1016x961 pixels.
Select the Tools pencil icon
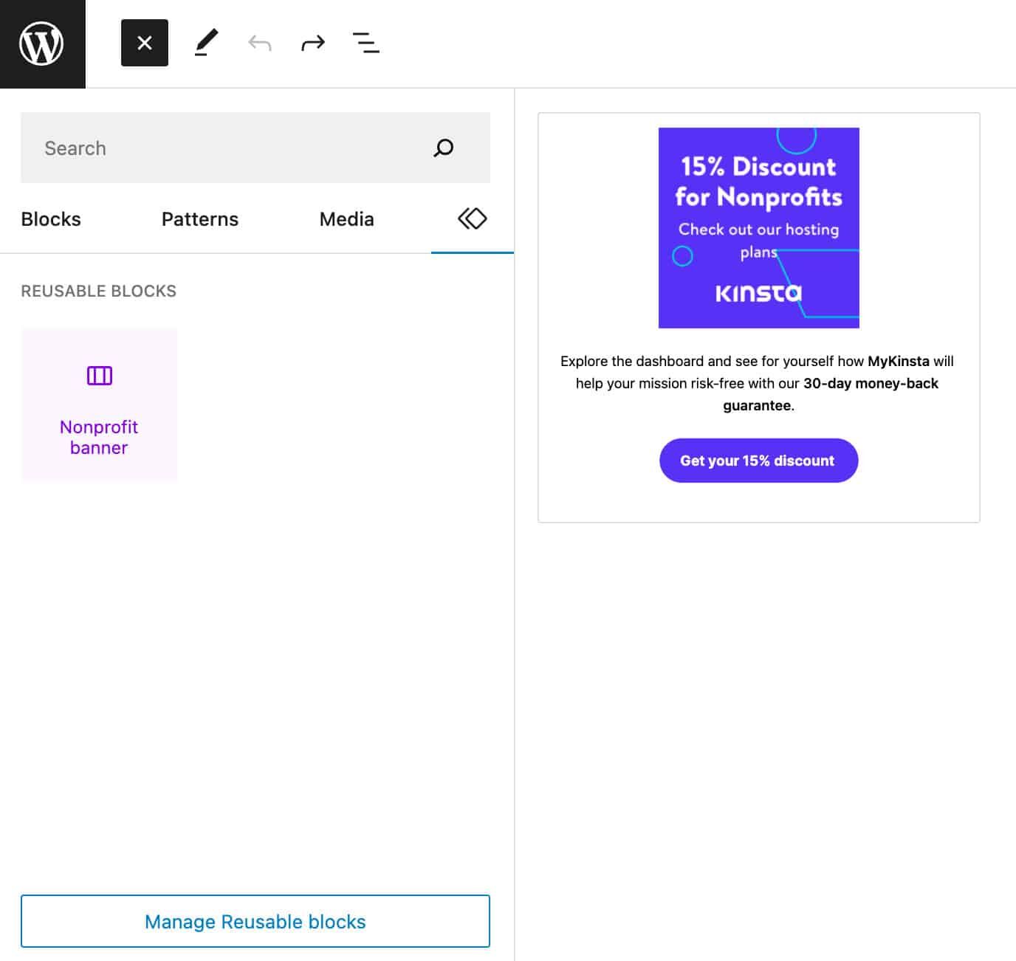point(206,43)
